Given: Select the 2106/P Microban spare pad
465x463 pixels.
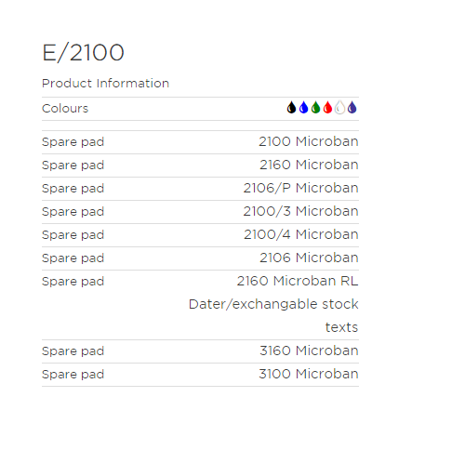Looking at the screenshot, I should (x=300, y=188).
